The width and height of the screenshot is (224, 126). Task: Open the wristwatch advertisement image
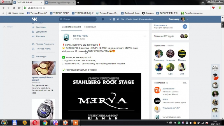coord(44,109)
